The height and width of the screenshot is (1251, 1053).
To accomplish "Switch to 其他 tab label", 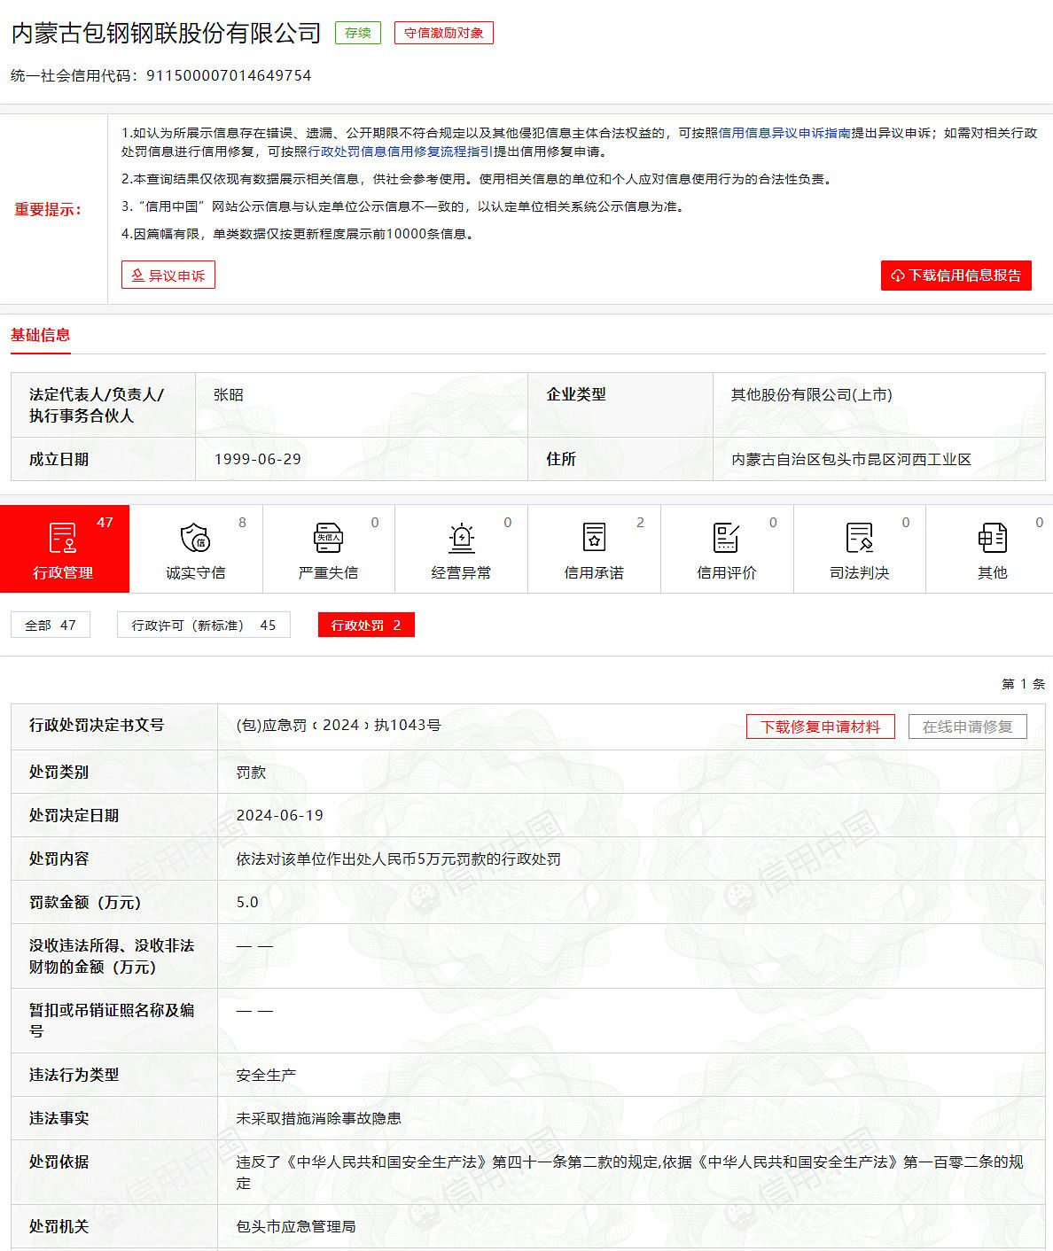I will pyautogui.click(x=992, y=572).
